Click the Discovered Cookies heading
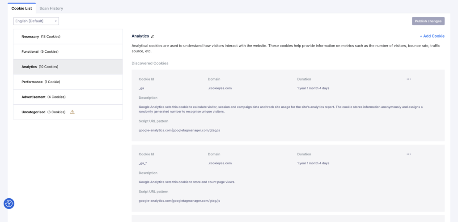458x222 pixels. click(150, 63)
